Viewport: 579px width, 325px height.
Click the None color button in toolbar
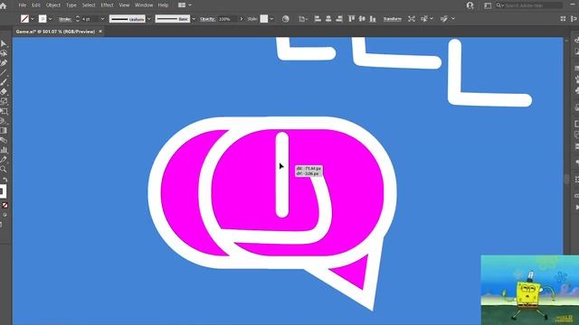pyautogui.click(x=5, y=205)
